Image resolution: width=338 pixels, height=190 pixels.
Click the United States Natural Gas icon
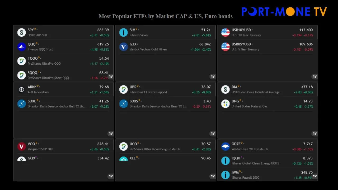[225, 104]
